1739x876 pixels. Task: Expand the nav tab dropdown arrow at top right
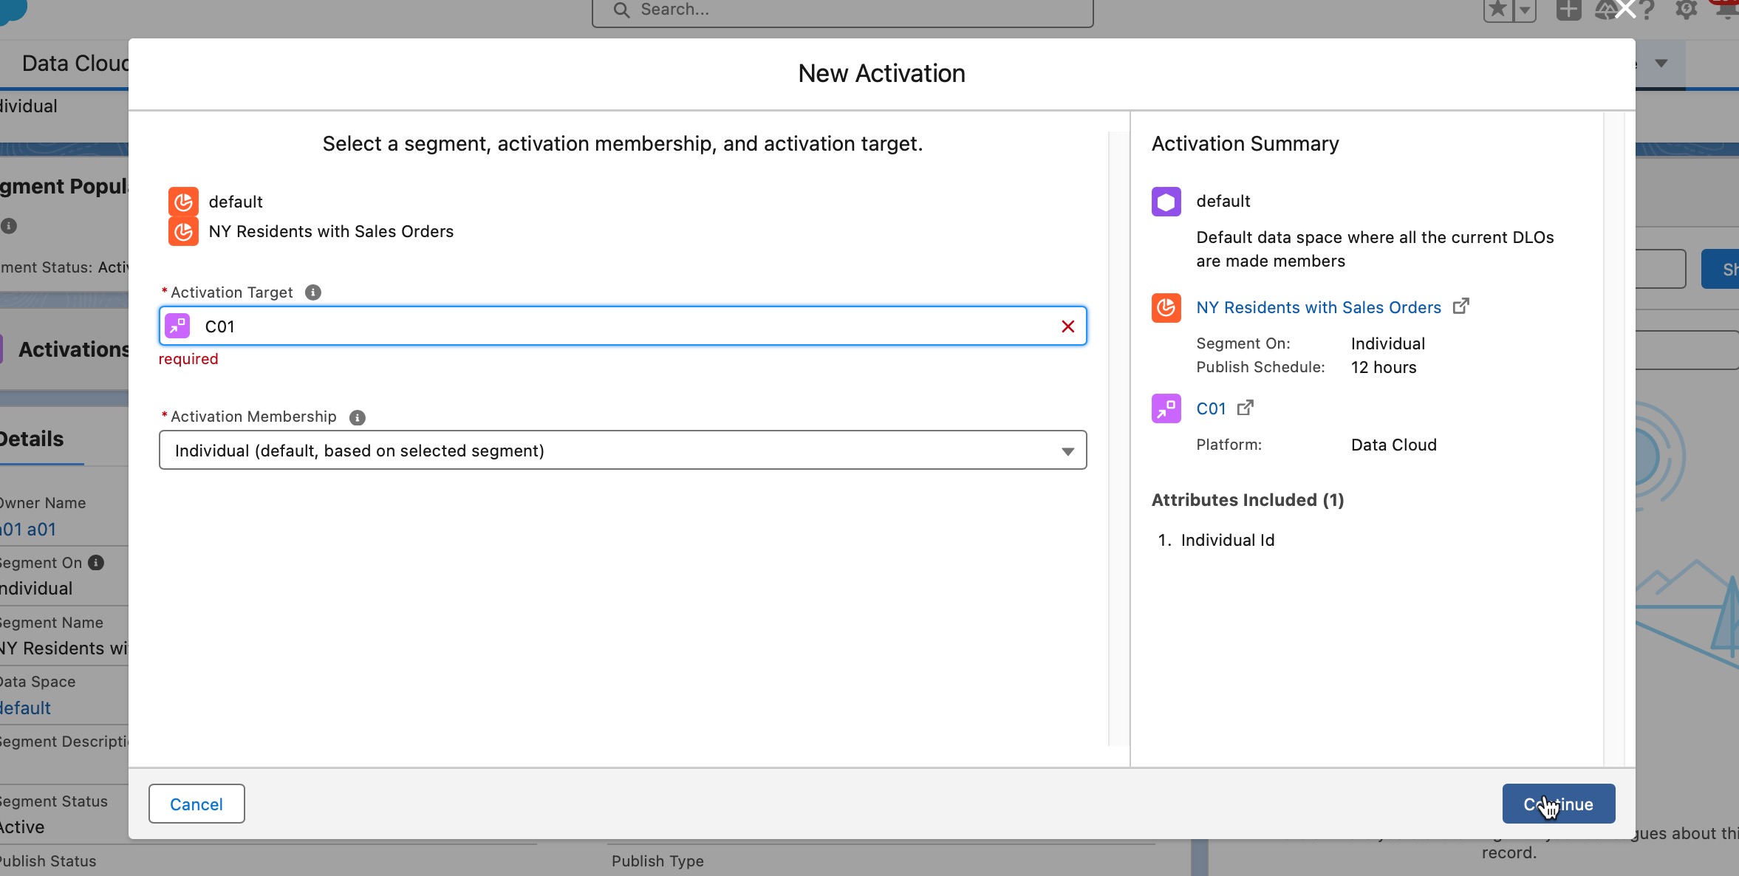pyautogui.click(x=1661, y=64)
